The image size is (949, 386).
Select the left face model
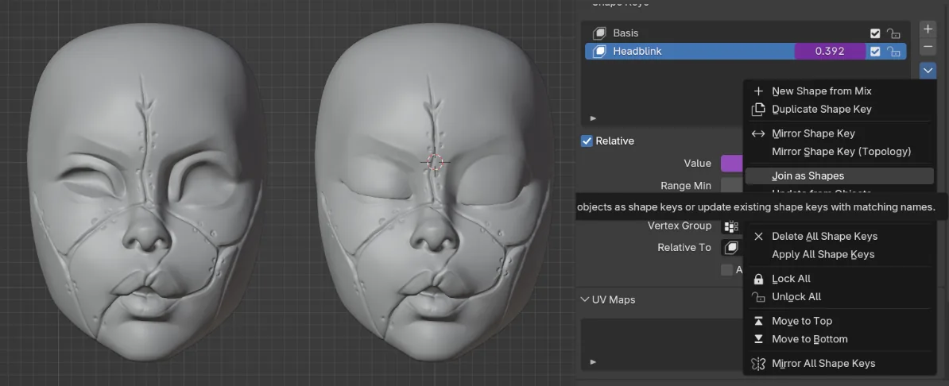coord(145,194)
